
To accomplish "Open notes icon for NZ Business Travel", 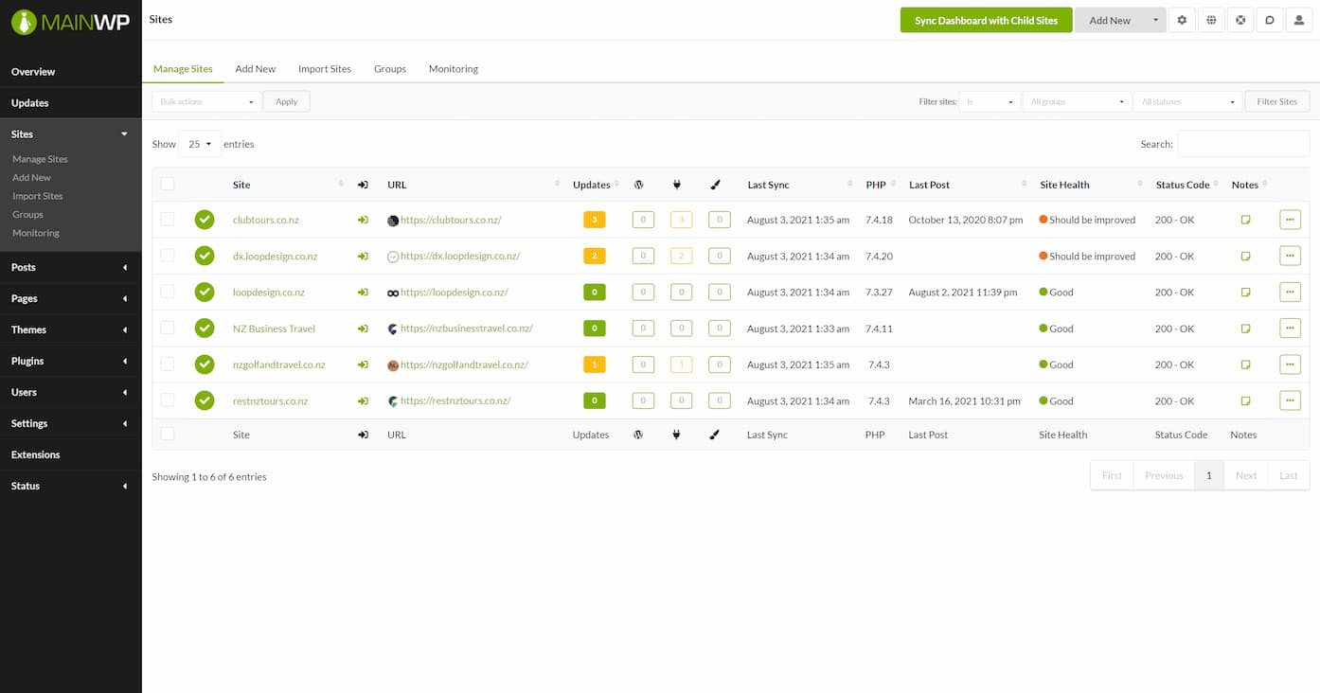I will click(1245, 329).
